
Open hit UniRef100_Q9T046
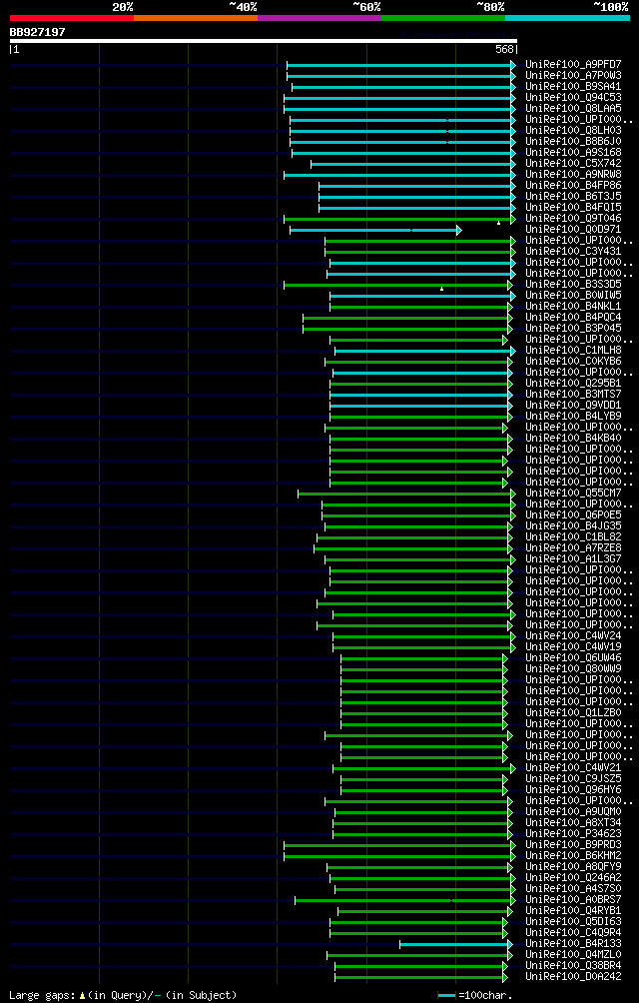(x=573, y=218)
